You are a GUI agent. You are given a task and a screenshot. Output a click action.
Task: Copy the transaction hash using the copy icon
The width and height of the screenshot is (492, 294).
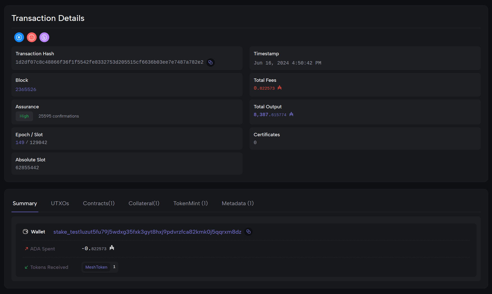210,63
